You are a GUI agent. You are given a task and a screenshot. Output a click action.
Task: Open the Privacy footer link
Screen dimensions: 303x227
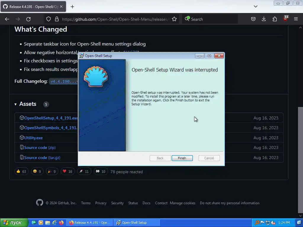coord(101,203)
